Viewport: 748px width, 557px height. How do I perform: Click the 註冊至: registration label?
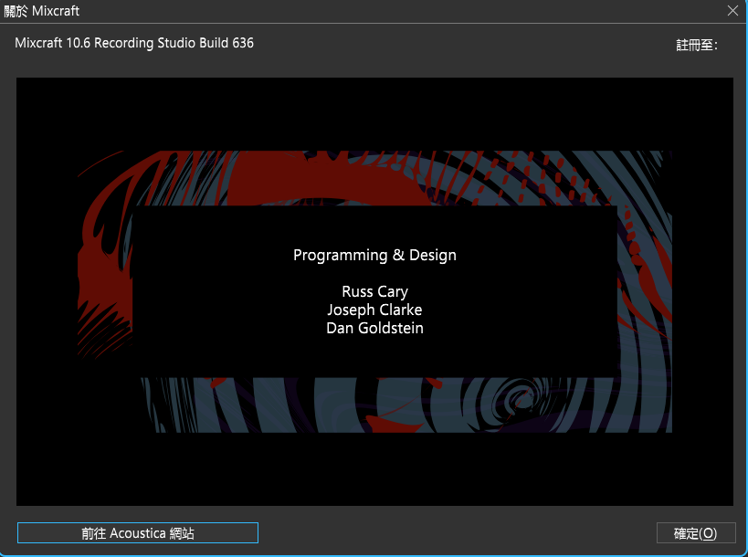click(696, 45)
